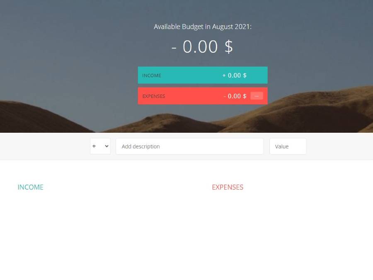The height and width of the screenshot is (280, 373).
Task: Click the gray entry bar left of dropdown
Action: pos(46,146)
